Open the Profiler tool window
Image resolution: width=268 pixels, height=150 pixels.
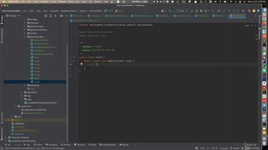point(65,145)
